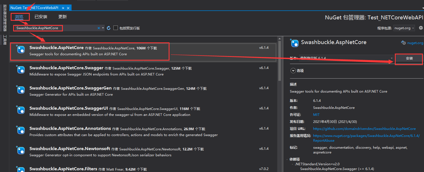Open the MIT license link

click(316, 114)
